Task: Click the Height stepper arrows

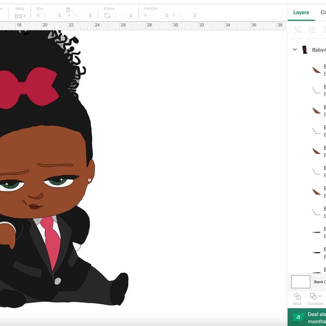Action: click(90, 15)
